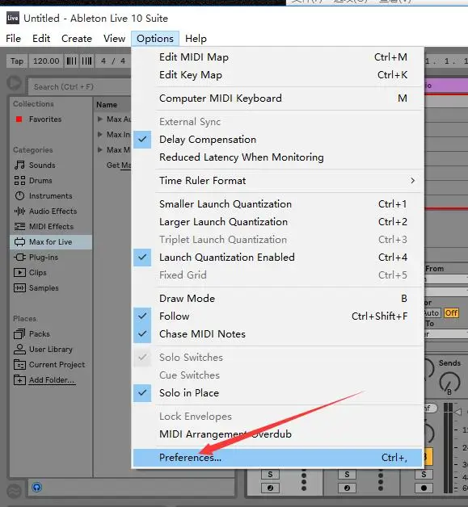The width and height of the screenshot is (468, 507).
Task: Click the Add Folder link
Action: coord(52,380)
